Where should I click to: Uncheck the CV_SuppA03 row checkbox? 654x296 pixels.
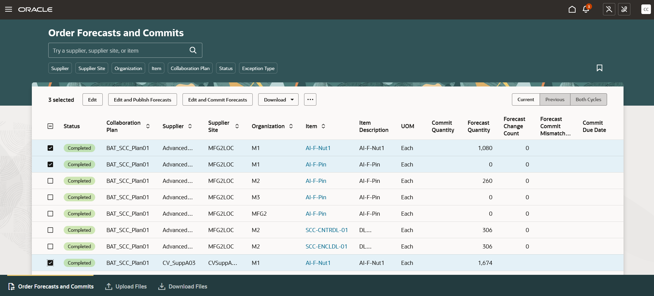click(50, 263)
